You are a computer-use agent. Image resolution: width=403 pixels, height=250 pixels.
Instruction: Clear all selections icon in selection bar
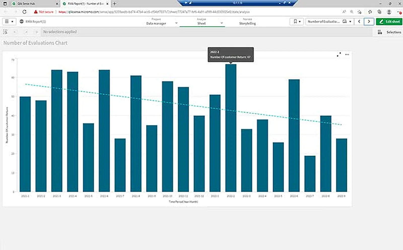(x=36, y=32)
